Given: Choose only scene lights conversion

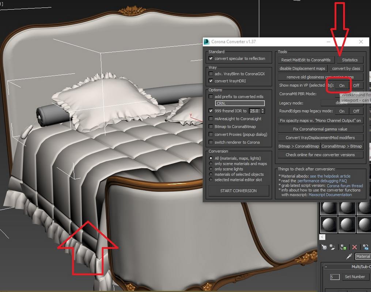Looking at the screenshot, I should pyautogui.click(x=211, y=169).
